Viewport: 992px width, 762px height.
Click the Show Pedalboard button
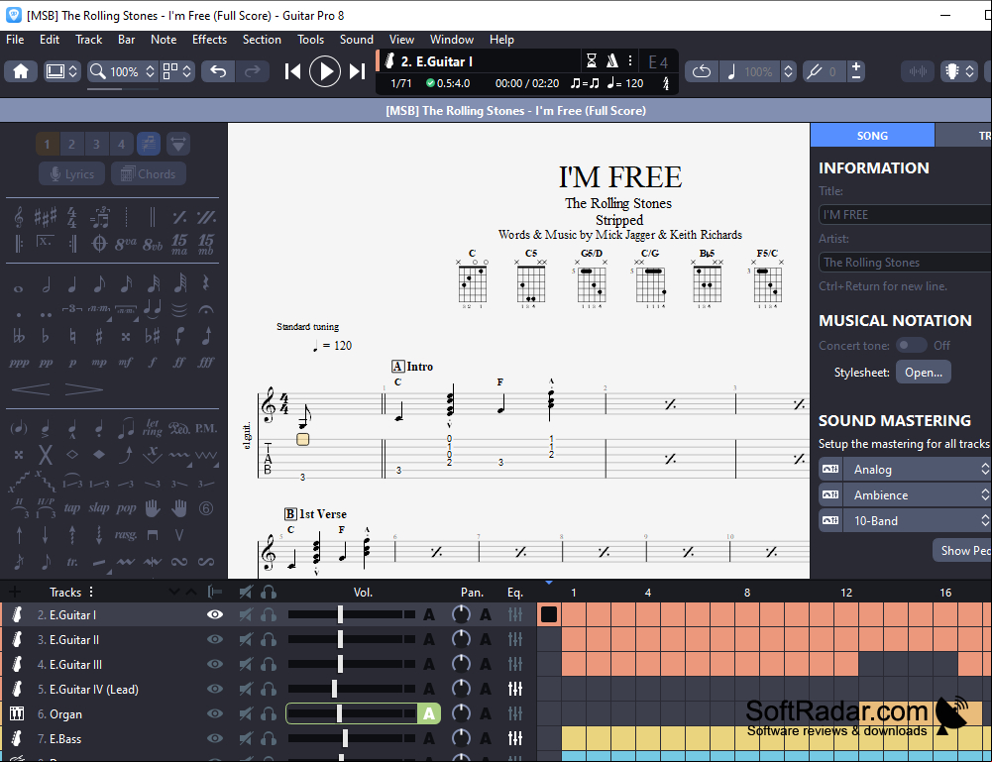(962, 550)
